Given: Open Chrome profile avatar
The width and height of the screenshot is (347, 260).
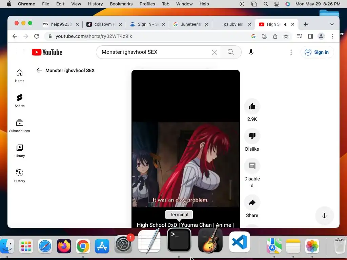Looking at the screenshot, I should 321,36.
